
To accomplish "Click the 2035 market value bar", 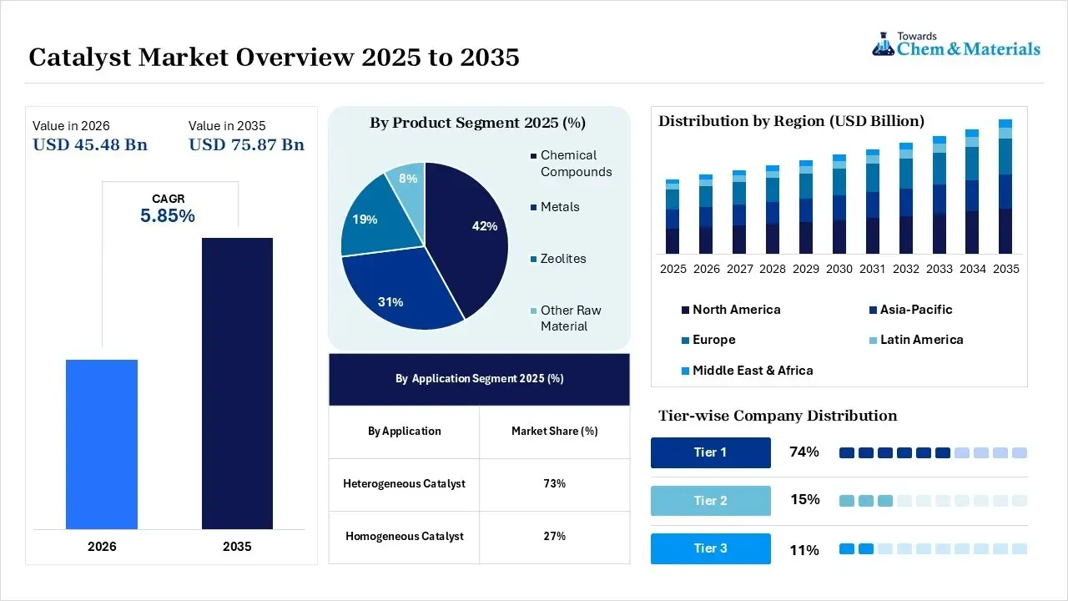I will point(237,383).
